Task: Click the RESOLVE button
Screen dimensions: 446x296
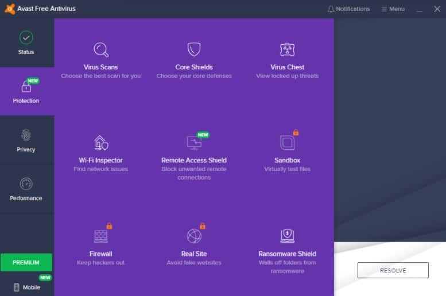Action: point(393,270)
